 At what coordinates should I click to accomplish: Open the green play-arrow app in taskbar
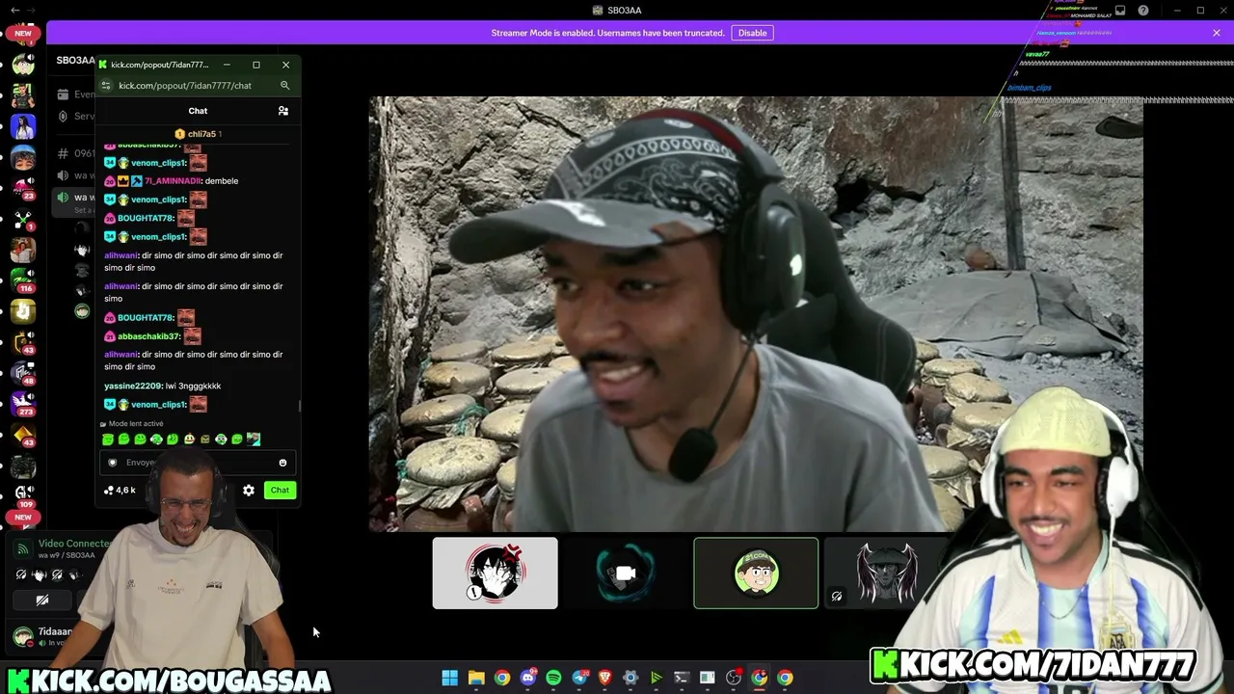point(657,678)
